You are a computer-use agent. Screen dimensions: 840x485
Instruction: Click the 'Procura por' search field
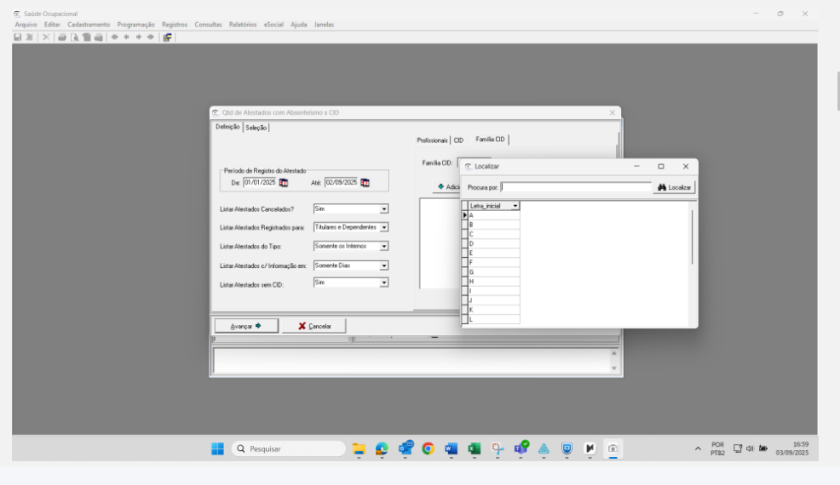pos(576,187)
